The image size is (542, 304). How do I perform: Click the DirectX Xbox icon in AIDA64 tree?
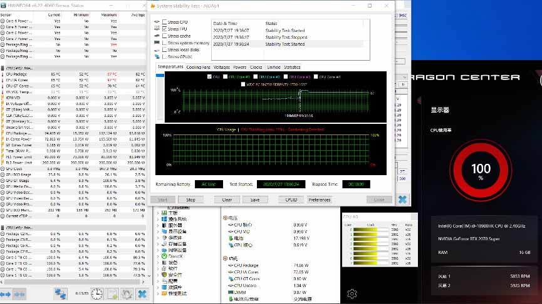[x=164, y=256]
